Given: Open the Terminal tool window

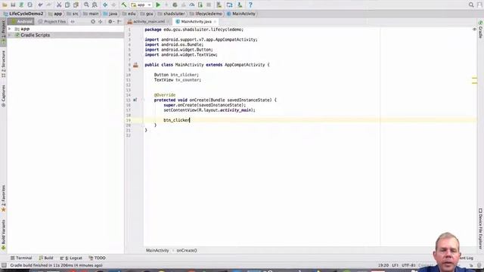Looking at the screenshot, I should [21, 258].
